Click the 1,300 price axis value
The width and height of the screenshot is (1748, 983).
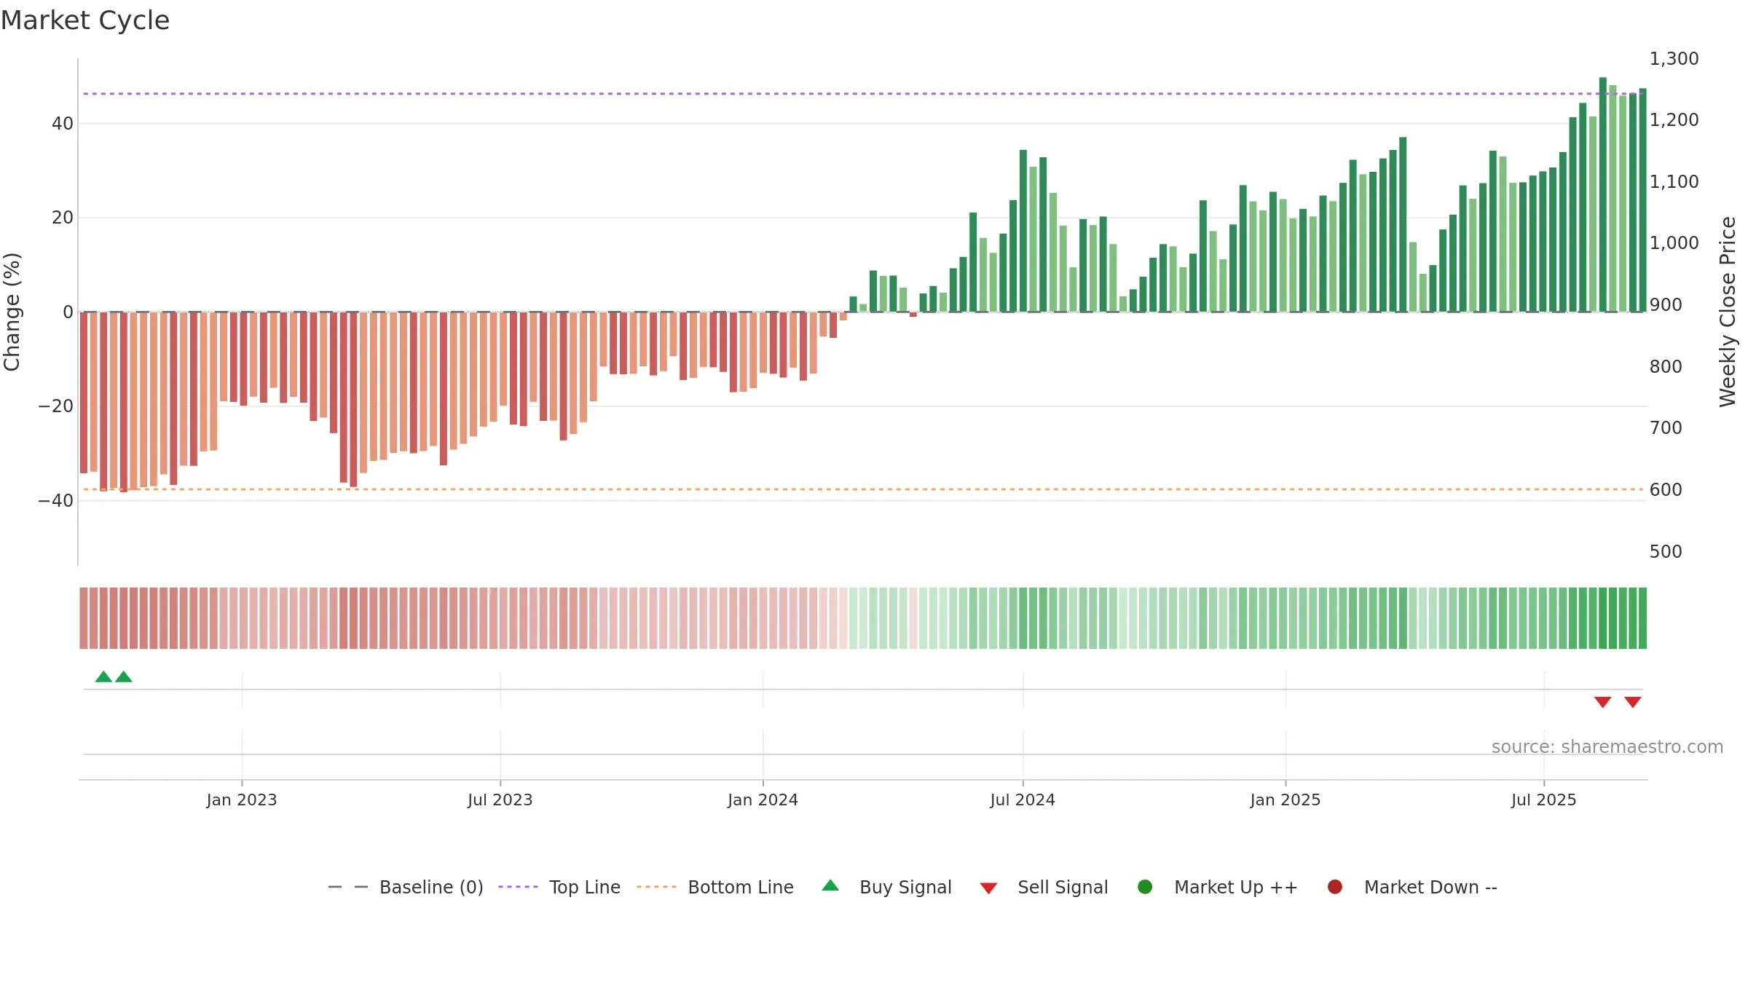click(x=1674, y=59)
